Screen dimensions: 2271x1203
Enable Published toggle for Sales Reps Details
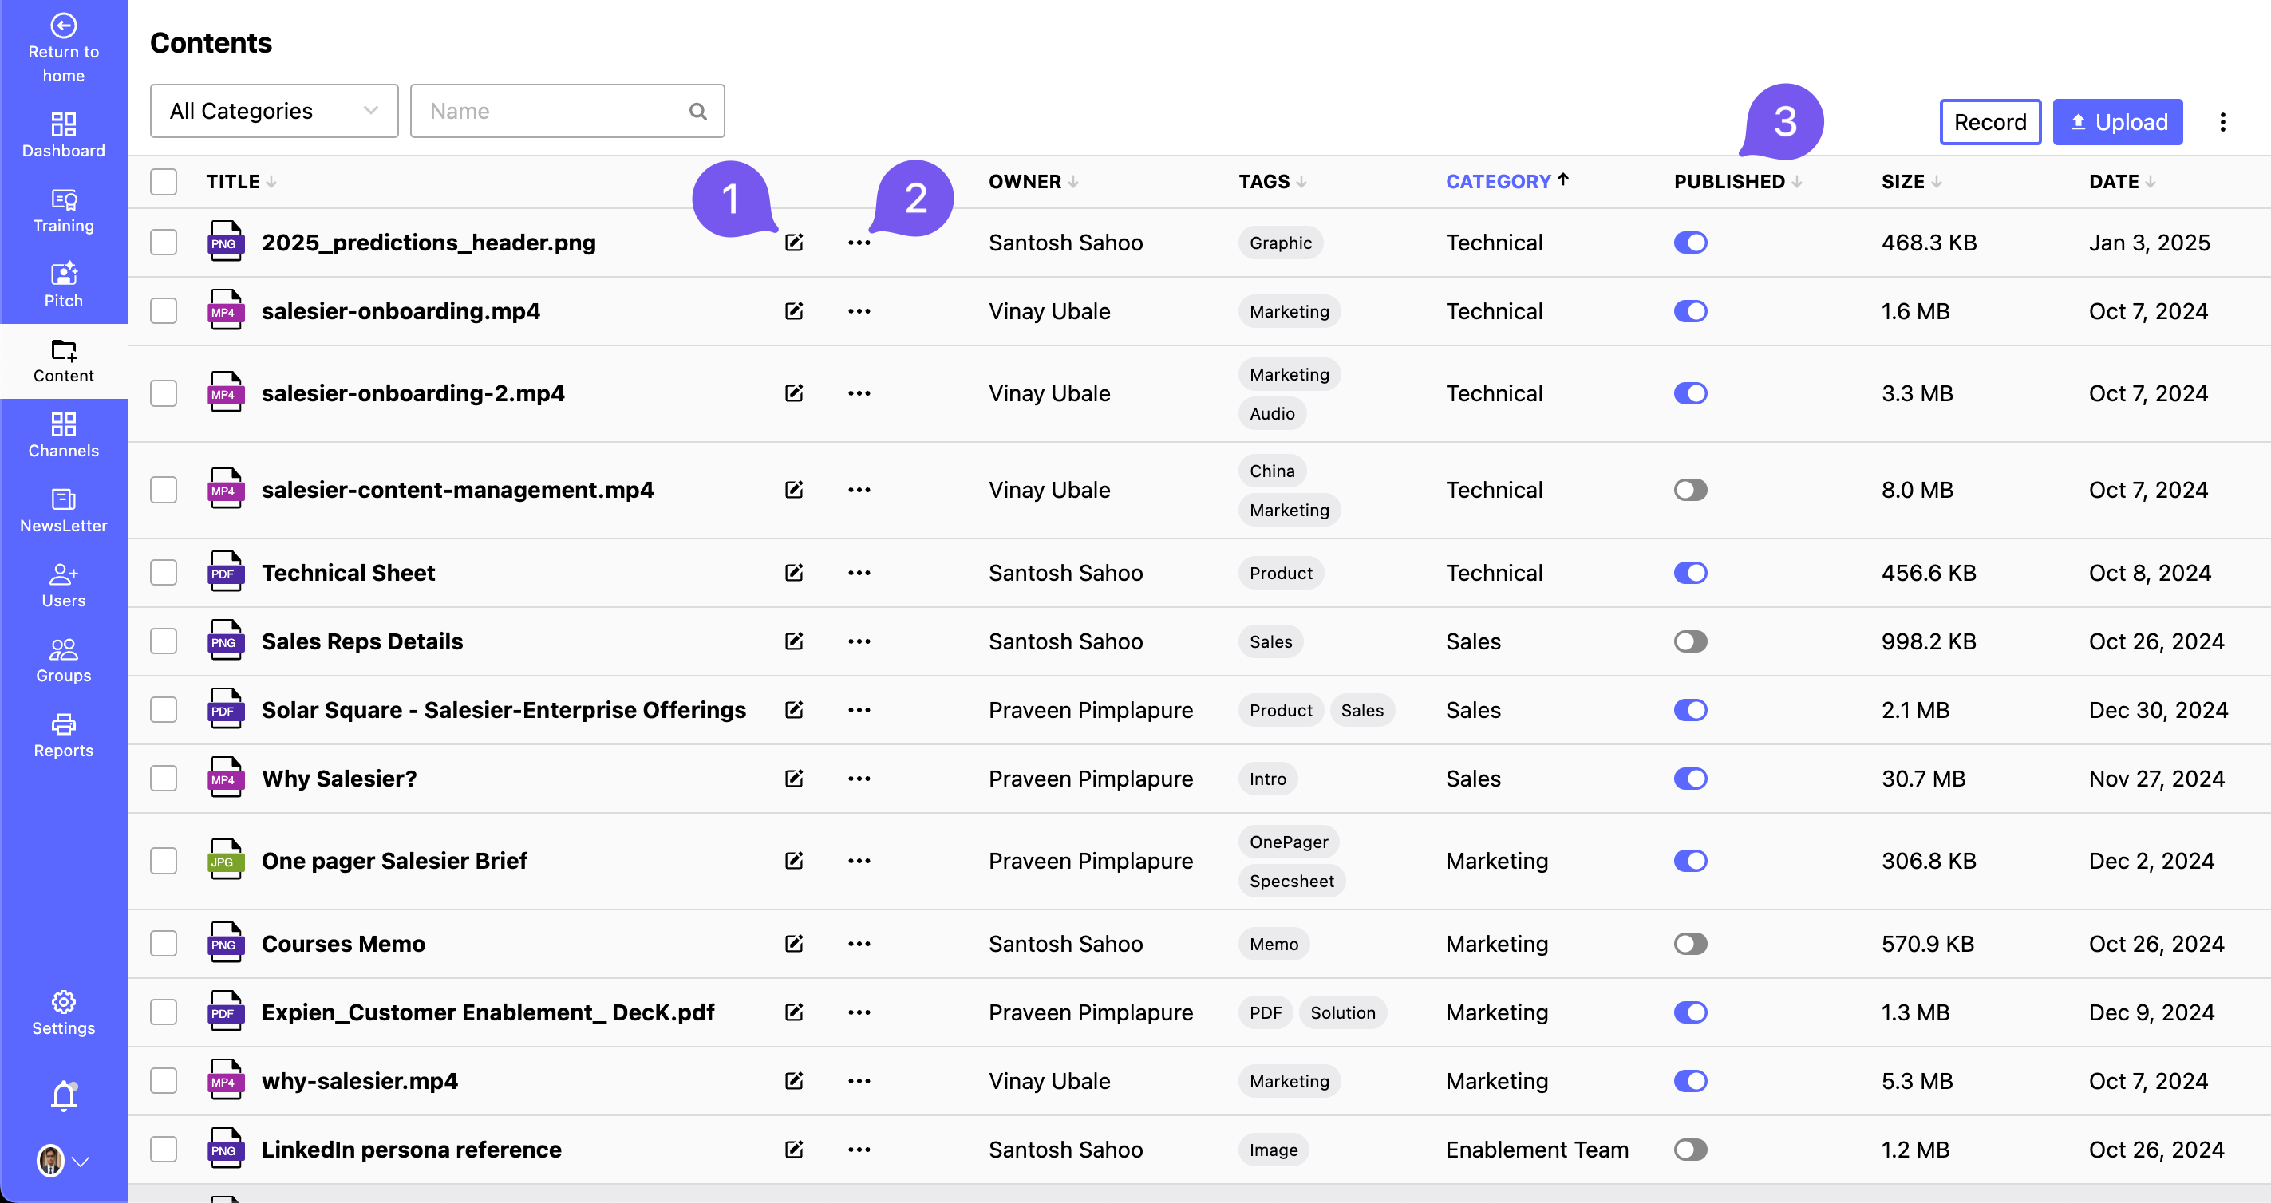coord(1690,641)
